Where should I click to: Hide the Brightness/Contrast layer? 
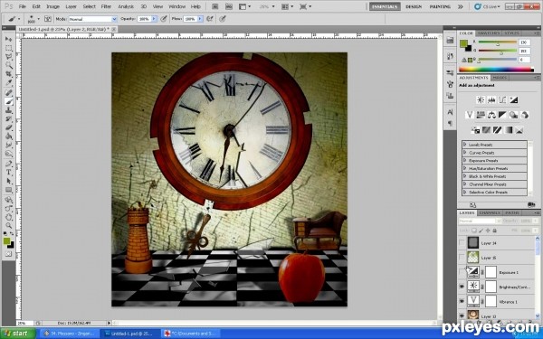coord(462,287)
